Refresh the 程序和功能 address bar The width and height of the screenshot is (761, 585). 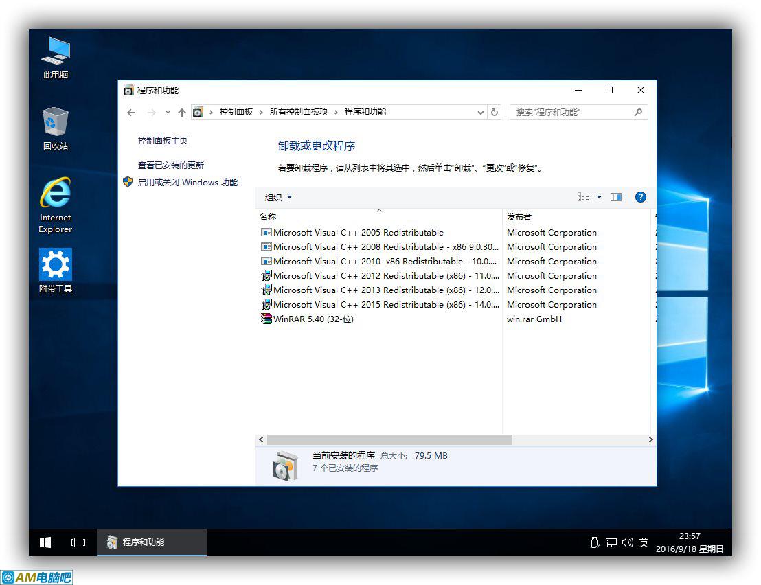tap(495, 112)
